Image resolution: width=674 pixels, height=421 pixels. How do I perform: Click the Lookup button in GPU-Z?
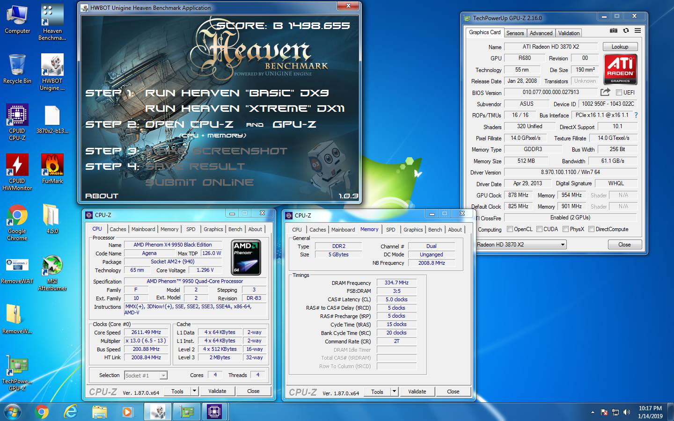click(620, 47)
